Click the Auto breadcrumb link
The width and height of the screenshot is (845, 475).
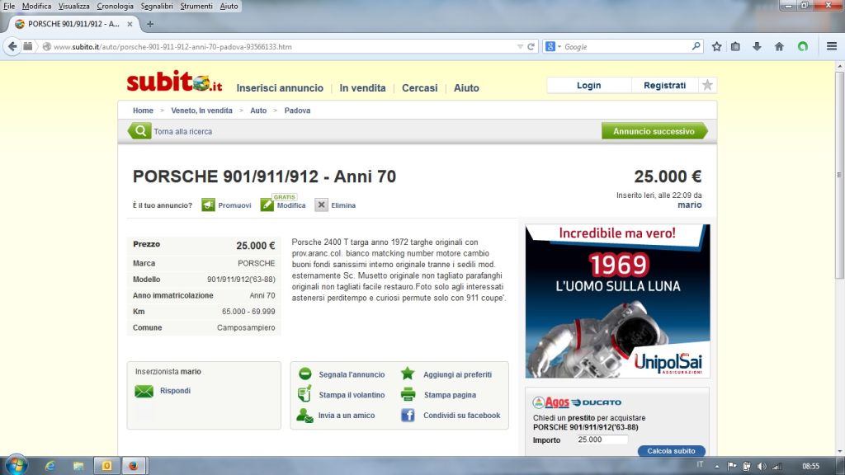(x=258, y=111)
